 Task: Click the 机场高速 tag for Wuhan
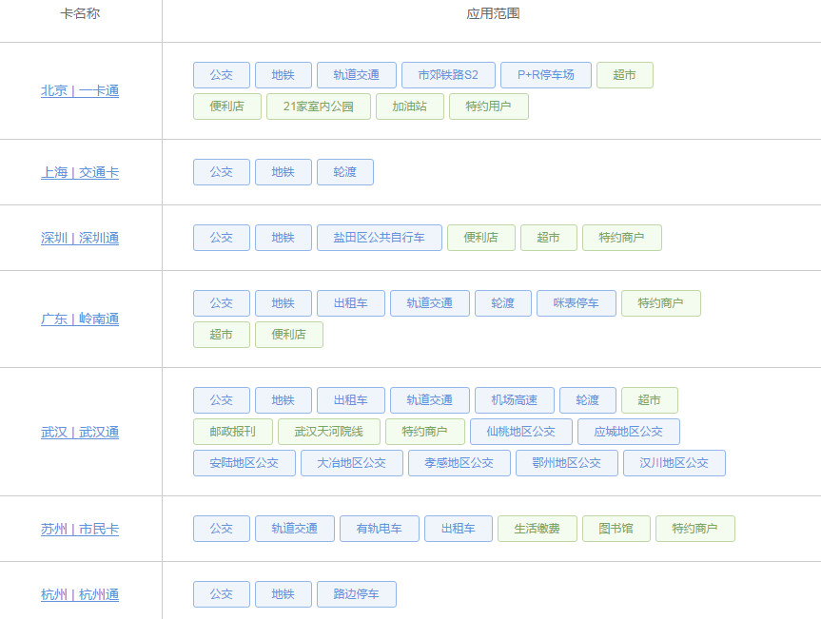[515, 400]
